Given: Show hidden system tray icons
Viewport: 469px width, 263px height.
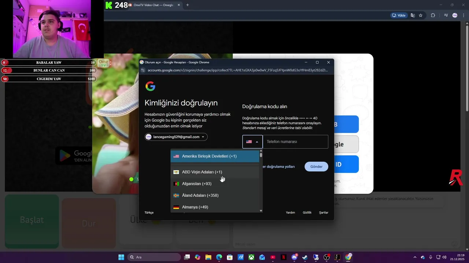Looking at the screenshot, I should [x=415, y=257].
